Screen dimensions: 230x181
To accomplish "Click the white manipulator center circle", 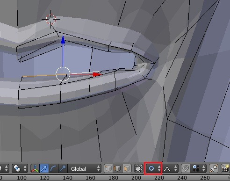I will click(63, 74).
